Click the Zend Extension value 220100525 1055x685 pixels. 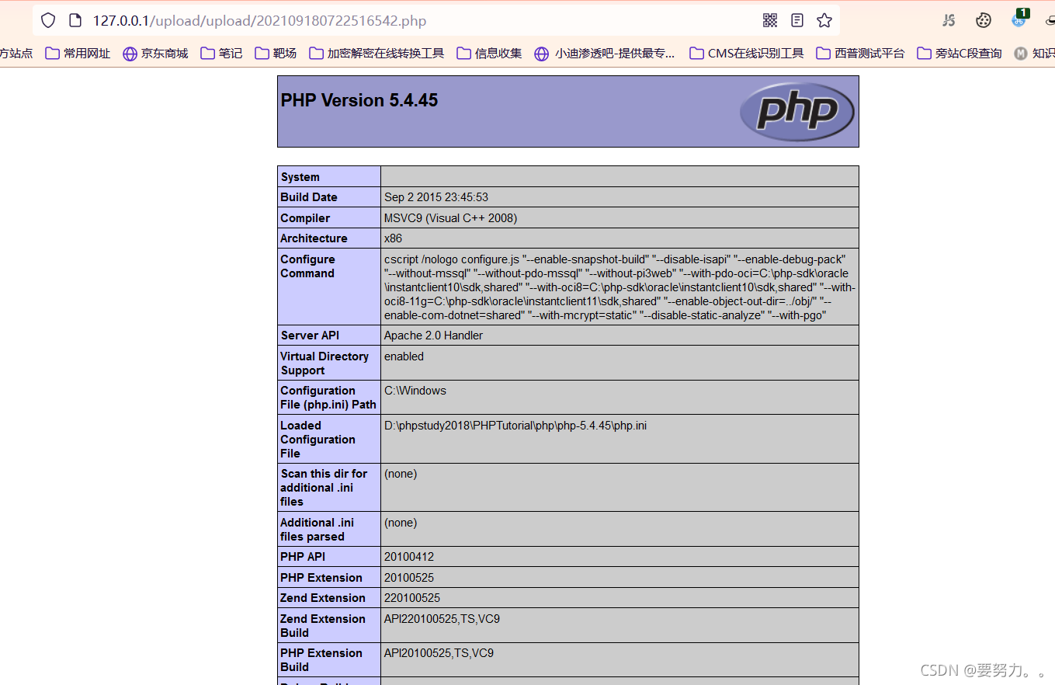(x=412, y=598)
